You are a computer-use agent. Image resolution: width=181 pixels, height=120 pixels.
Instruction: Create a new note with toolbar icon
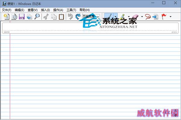(7, 17)
